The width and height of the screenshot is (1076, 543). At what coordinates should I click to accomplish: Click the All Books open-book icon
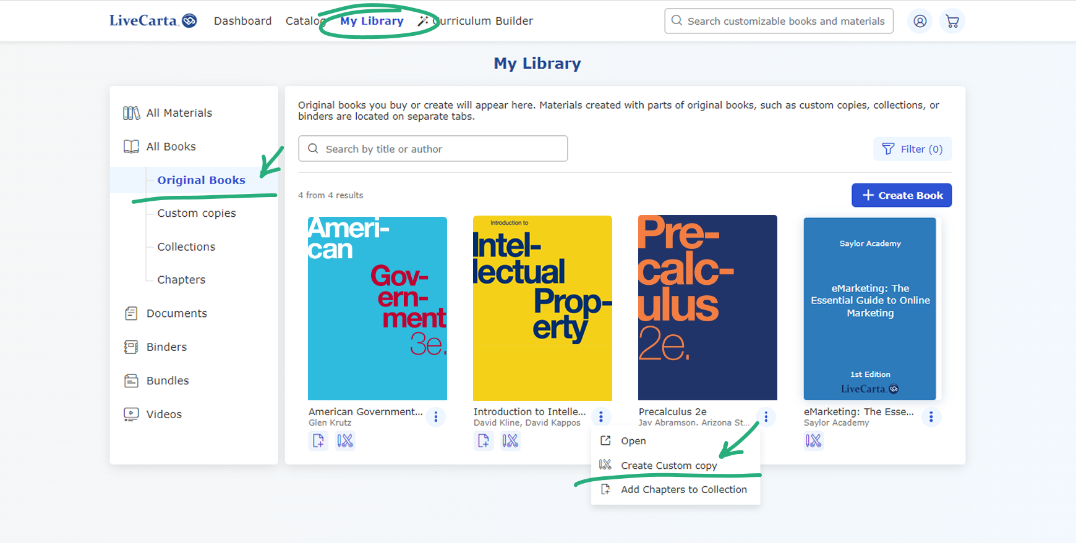(x=131, y=146)
